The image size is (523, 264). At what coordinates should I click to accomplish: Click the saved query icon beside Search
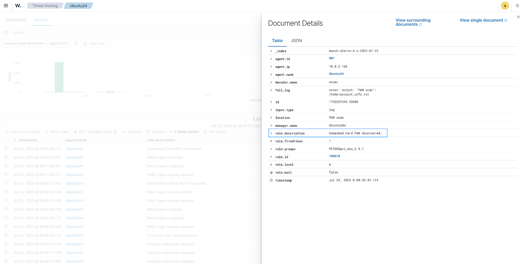point(6,33)
